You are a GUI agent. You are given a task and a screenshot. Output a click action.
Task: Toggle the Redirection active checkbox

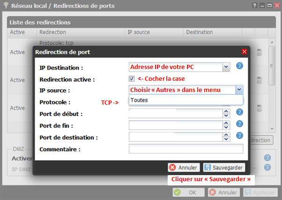(132, 79)
